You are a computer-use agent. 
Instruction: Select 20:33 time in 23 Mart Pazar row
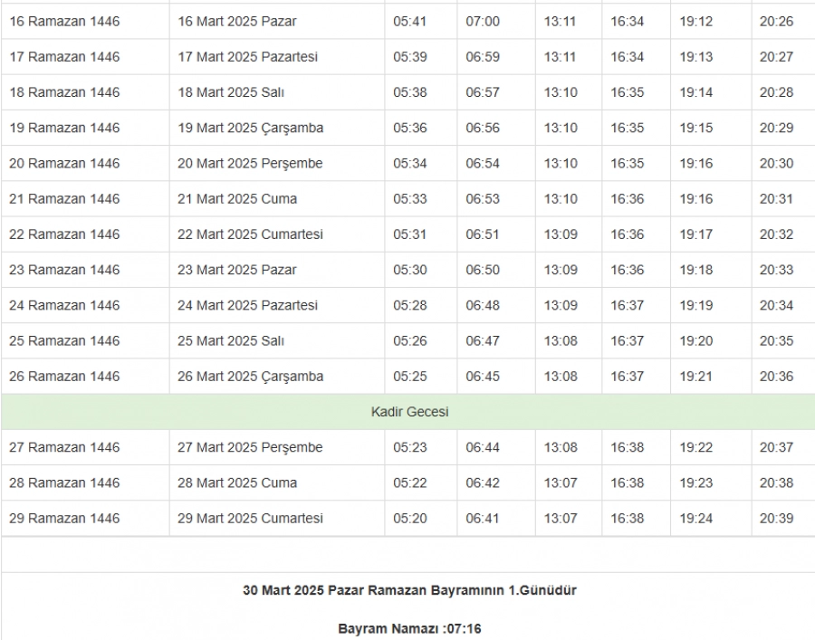(x=776, y=270)
